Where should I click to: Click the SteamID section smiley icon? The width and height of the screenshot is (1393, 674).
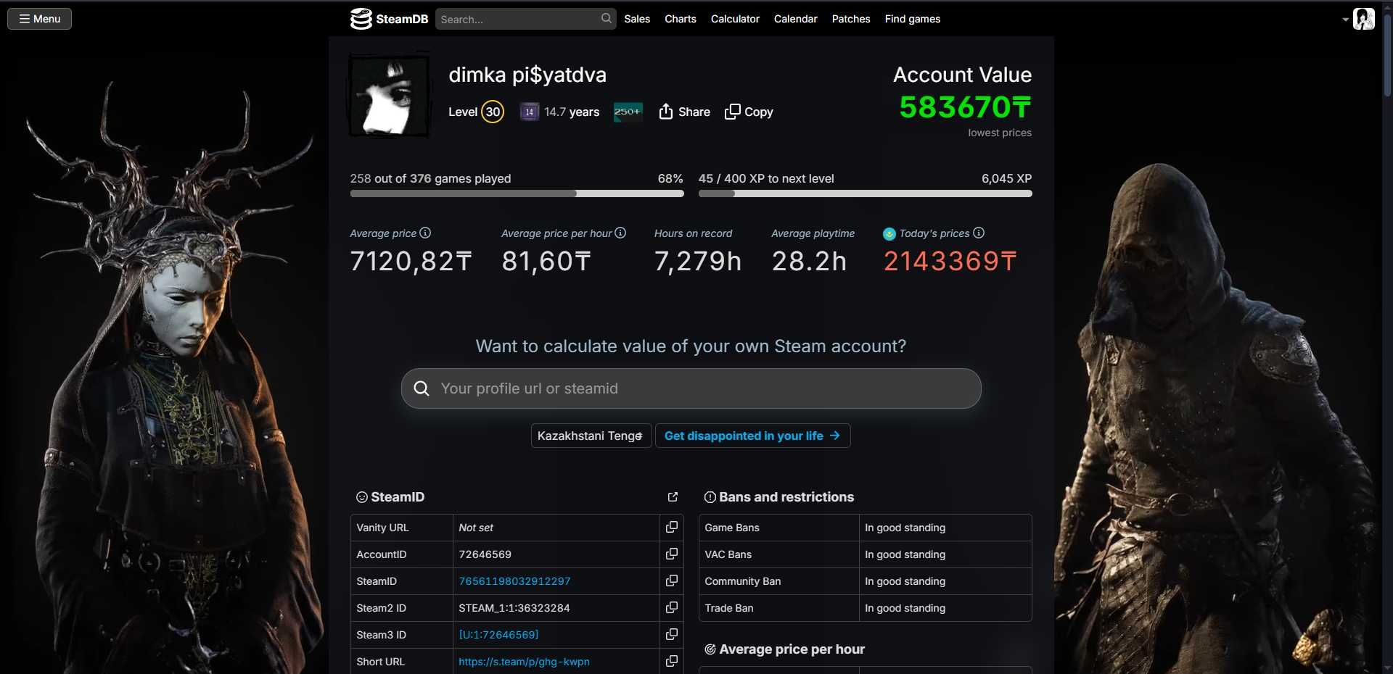coord(361,497)
